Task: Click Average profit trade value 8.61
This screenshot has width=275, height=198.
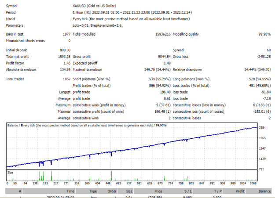Action: (x=167, y=99)
